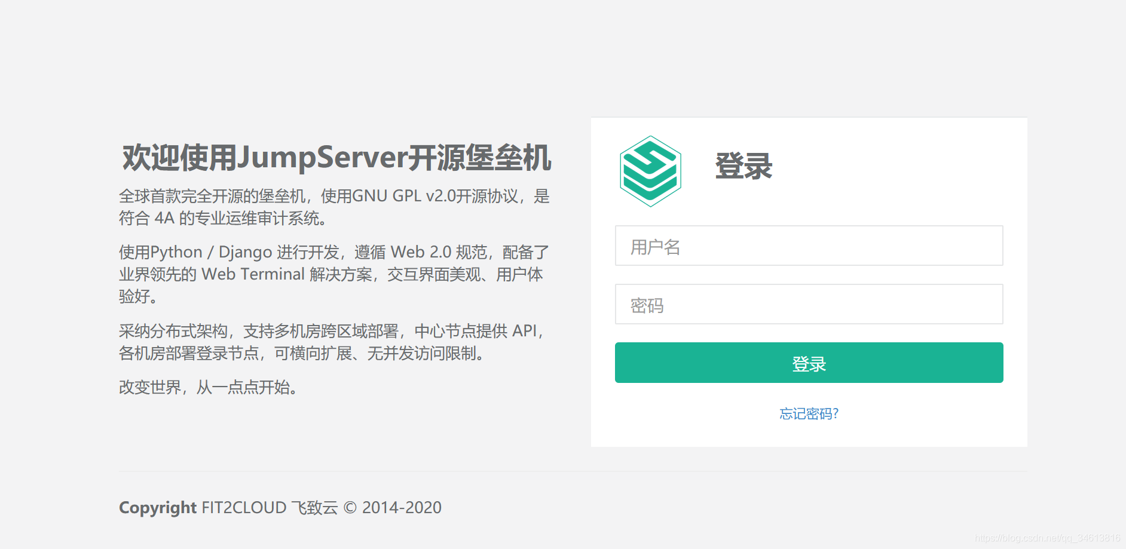
Task: Click the paragraph beginning 采纳分布式架构
Action: point(332,342)
